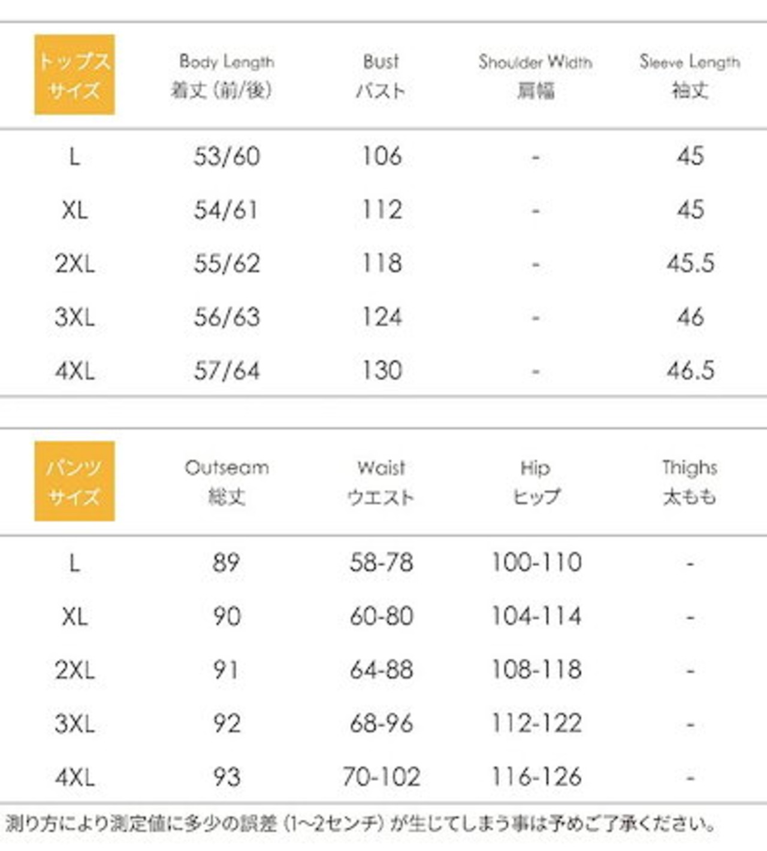
Task: Click the Waist ウエスト column header
Action: [x=381, y=481]
